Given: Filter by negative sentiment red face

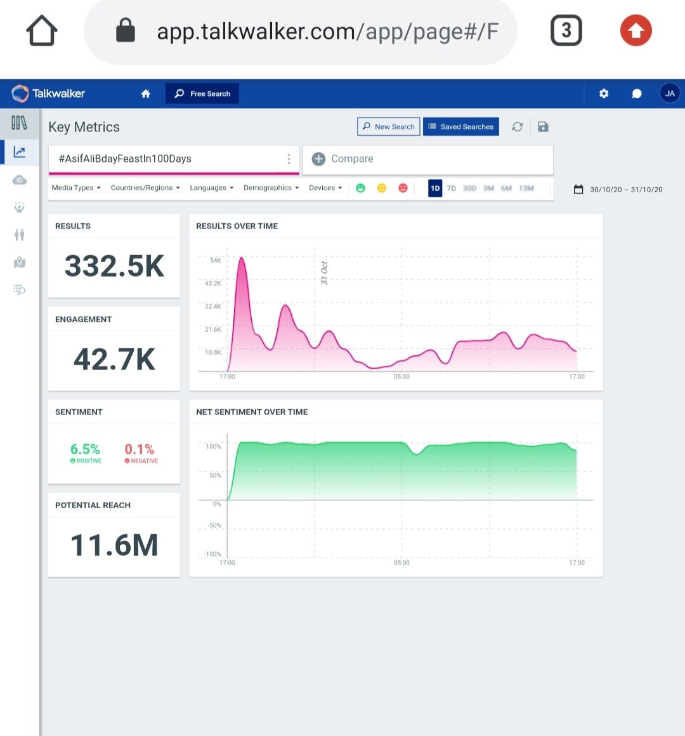Looking at the screenshot, I should (403, 188).
